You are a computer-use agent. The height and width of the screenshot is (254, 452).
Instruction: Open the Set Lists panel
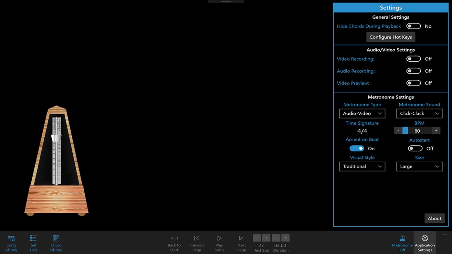33,243
